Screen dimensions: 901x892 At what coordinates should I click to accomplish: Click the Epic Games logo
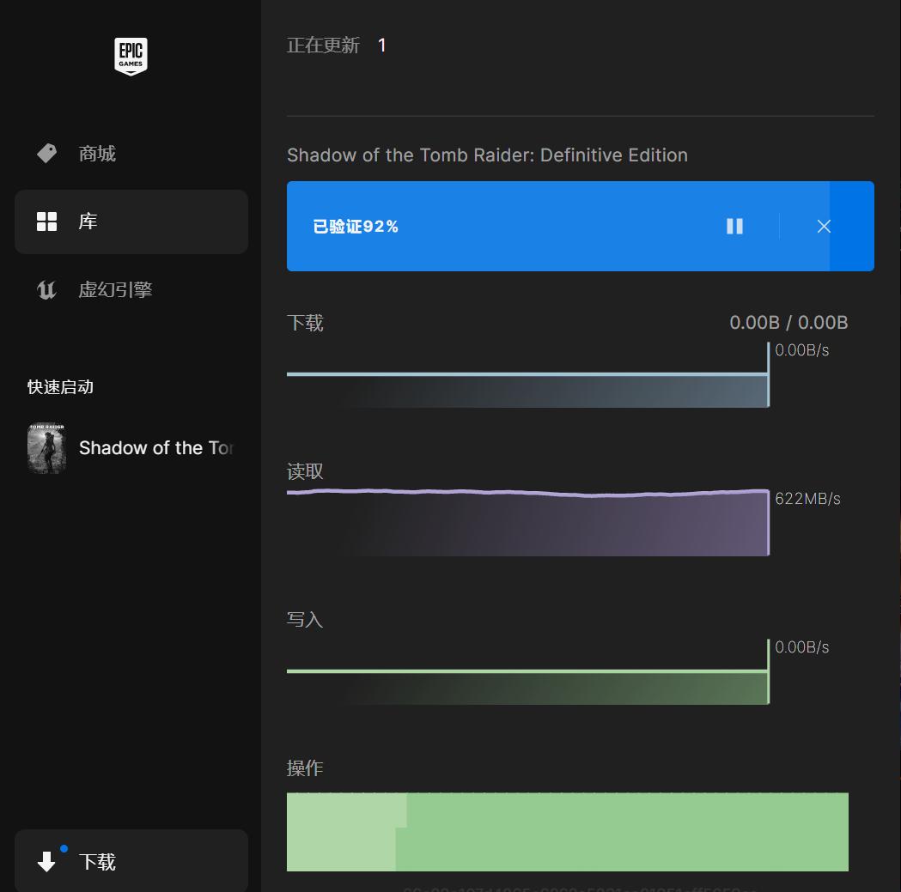pos(131,55)
